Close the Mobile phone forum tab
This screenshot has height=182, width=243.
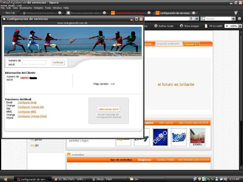click(x=60, y=13)
